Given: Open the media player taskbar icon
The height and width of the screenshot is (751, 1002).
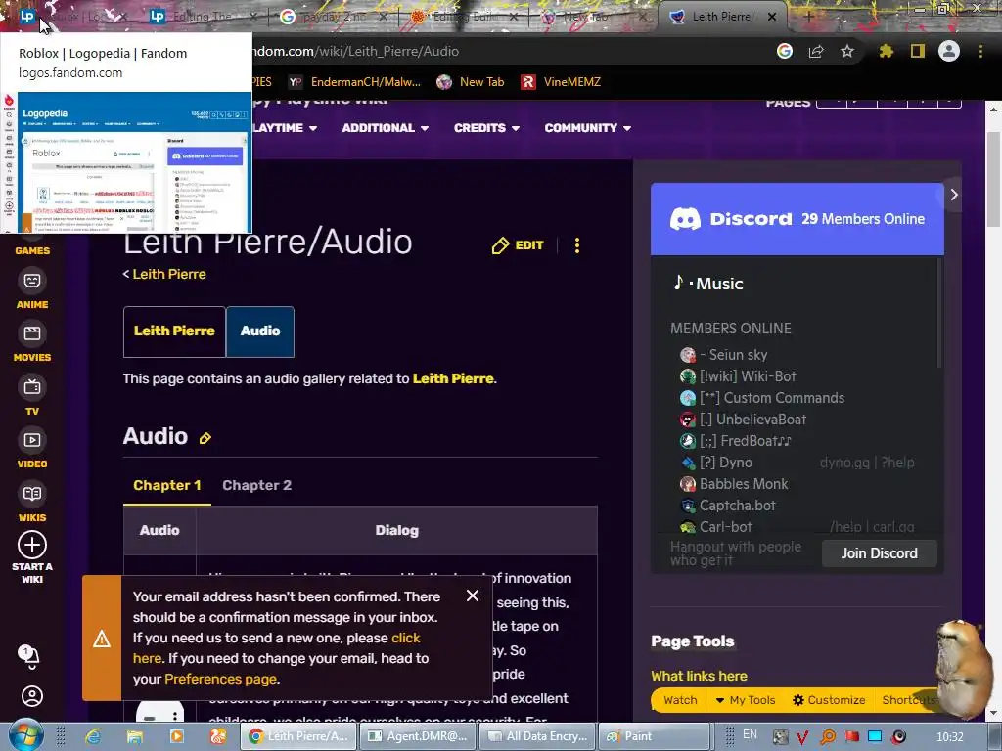Looking at the screenshot, I should (x=176, y=736).
